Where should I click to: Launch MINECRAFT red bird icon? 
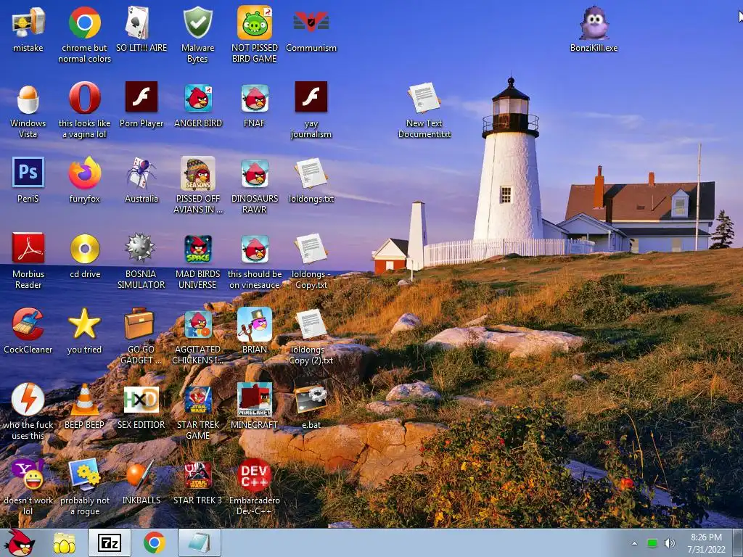click(x=255, y=400)
